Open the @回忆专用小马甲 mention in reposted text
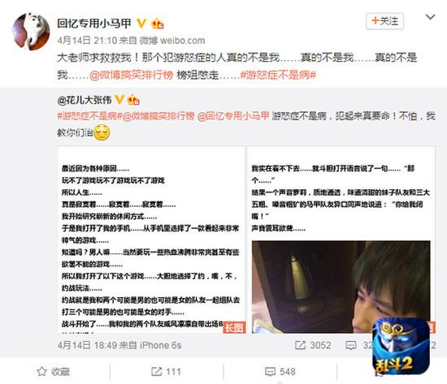 coord(233,116)
